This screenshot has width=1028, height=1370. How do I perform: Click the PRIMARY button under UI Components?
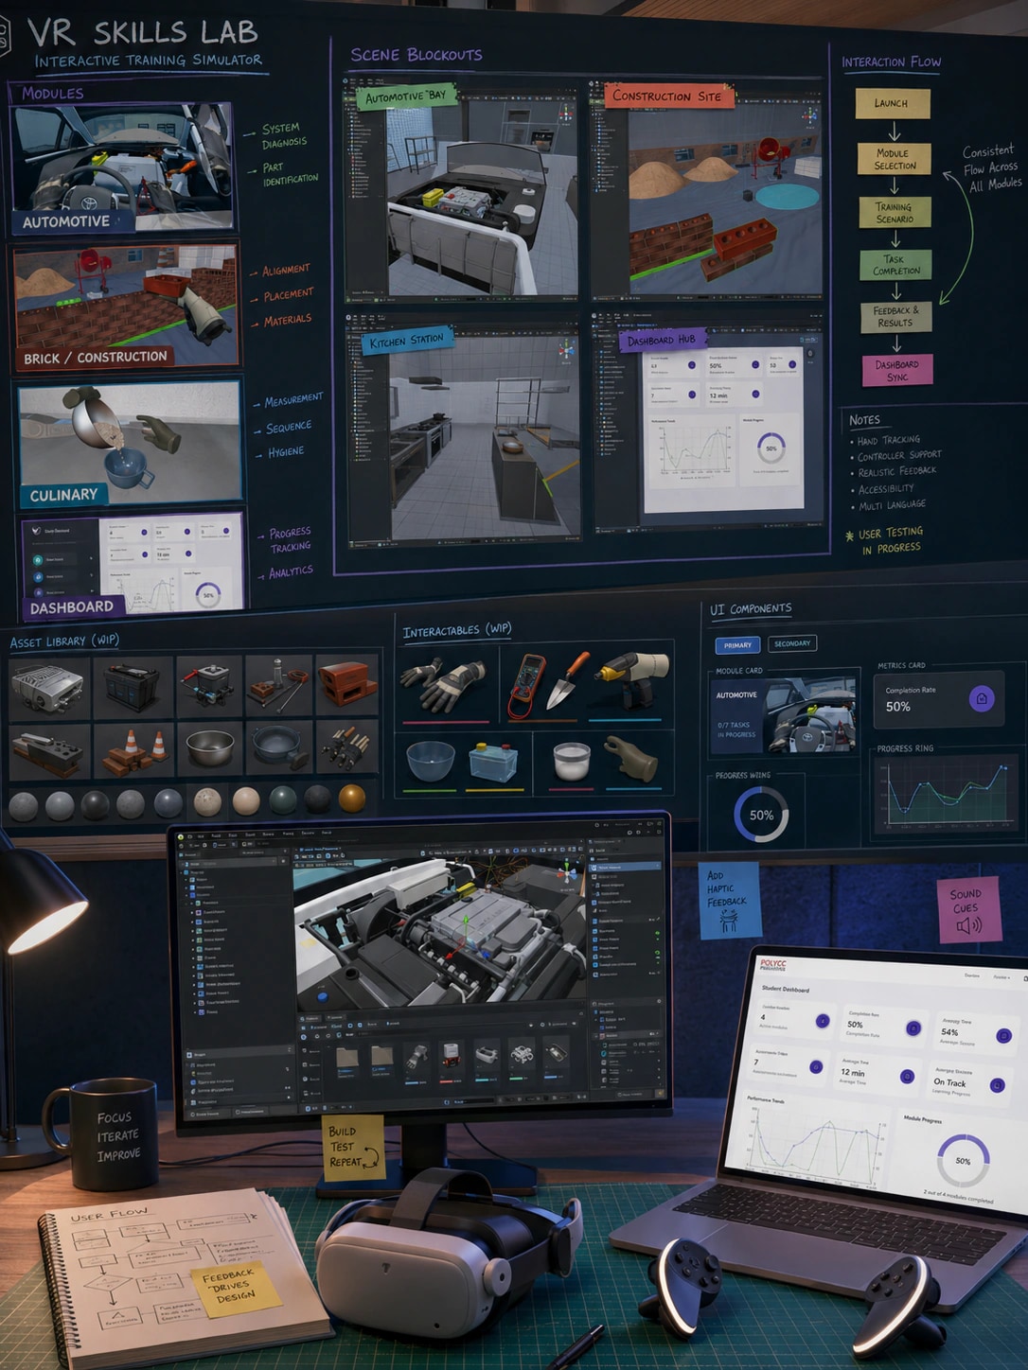(x=737, y=645)
